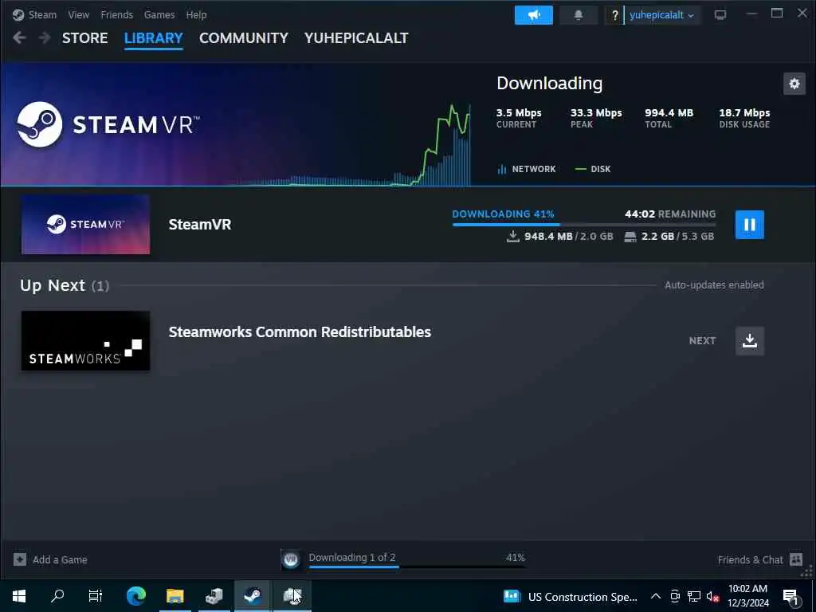Switch to Big Picture mode icon
The image size is (816, 612).
[720, 15]
